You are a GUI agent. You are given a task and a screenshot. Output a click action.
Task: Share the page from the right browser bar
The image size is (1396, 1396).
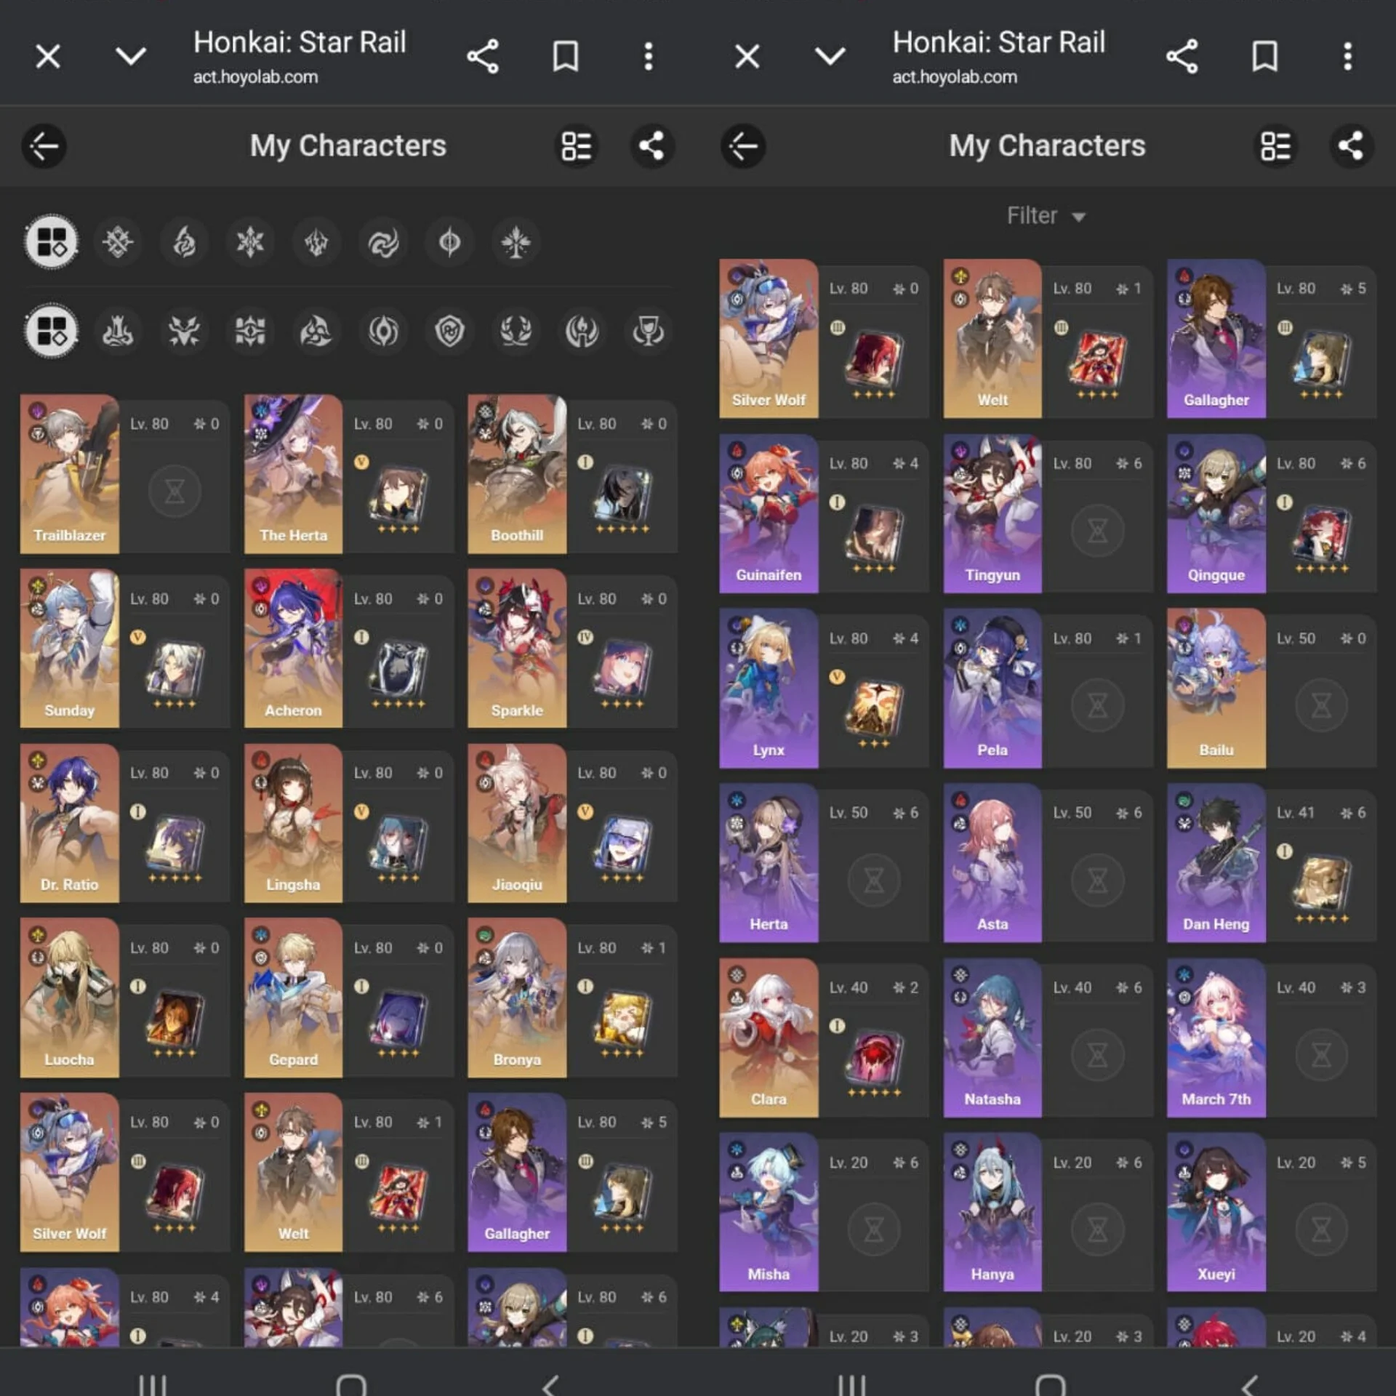[x=1182, y=56]
